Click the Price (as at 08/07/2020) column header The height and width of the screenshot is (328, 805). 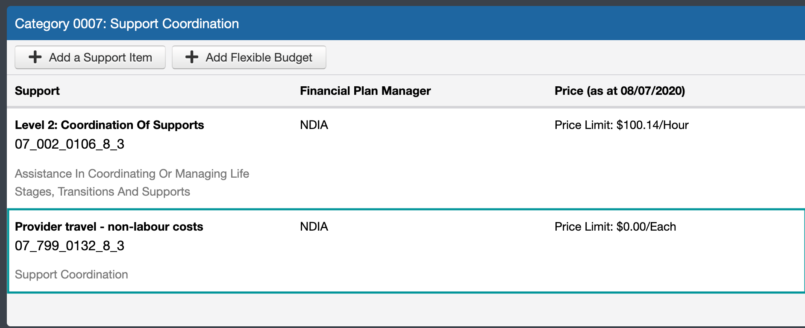click(620, 91)
